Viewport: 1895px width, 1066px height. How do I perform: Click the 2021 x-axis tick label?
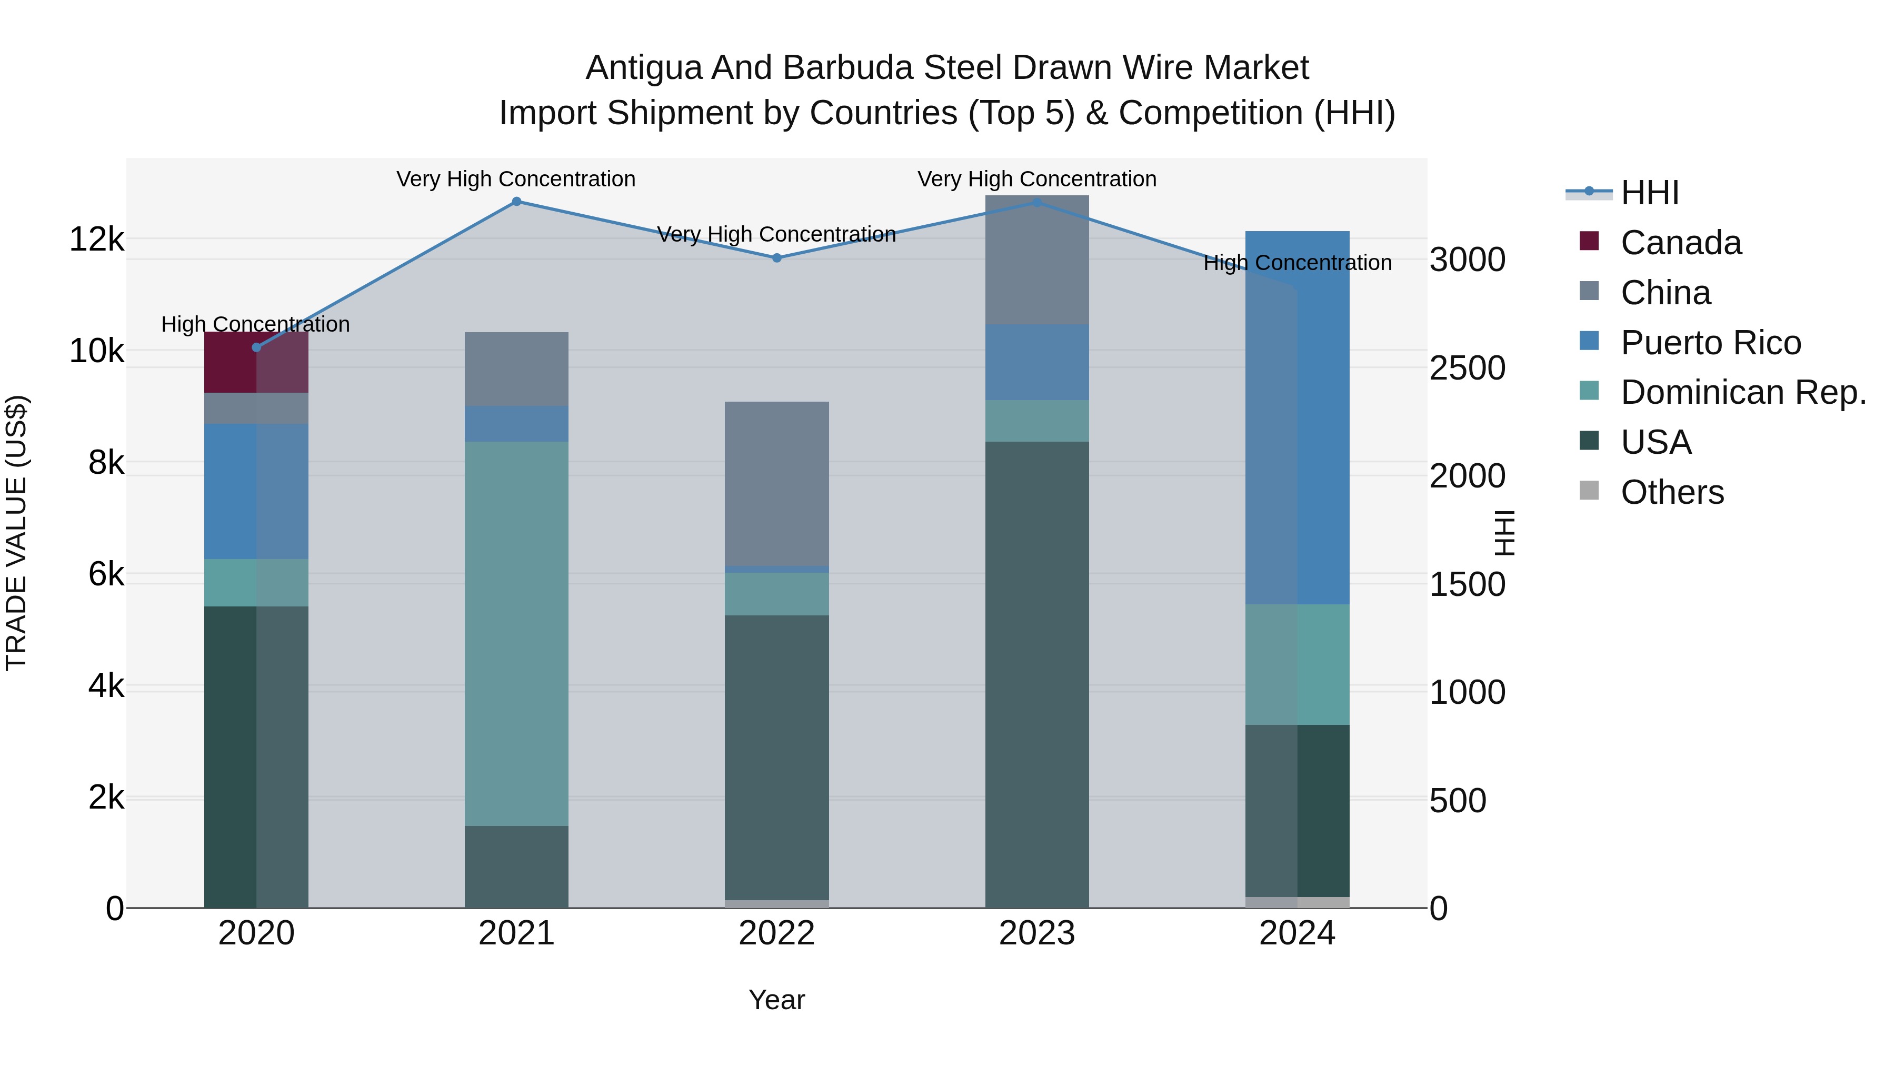click(516, 933)
